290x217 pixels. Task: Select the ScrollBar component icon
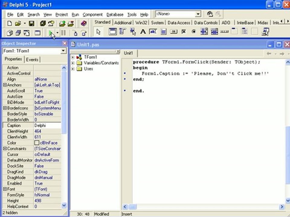point(224,32)
